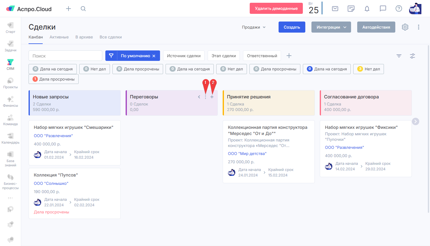The height and width of the screenshot is (246, 430).
Task: Open Ответственный filter dropdown
Action: (262, 56)
